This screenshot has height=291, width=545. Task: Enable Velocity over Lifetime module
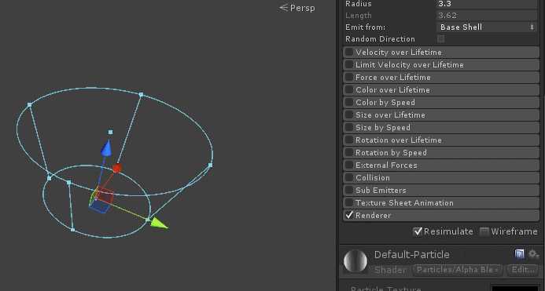pyautogui.click(x=348, y=53)
